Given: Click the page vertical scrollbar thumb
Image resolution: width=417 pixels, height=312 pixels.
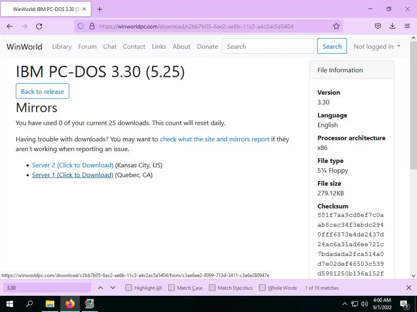Looking at the screenshot, I should point(413,105).
